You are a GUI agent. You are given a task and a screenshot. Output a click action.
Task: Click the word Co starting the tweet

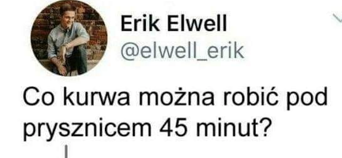coord(38,97)
